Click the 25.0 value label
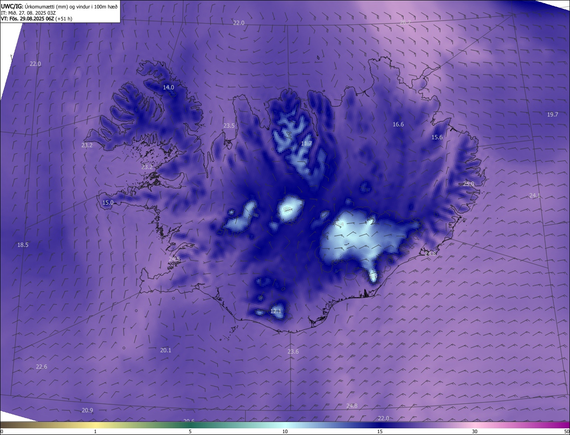 point(468,184)
